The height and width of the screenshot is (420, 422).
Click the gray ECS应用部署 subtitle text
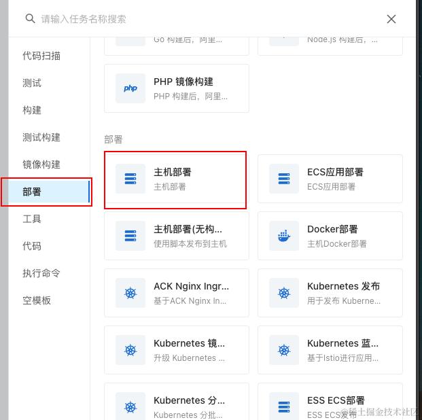point(332,187)
